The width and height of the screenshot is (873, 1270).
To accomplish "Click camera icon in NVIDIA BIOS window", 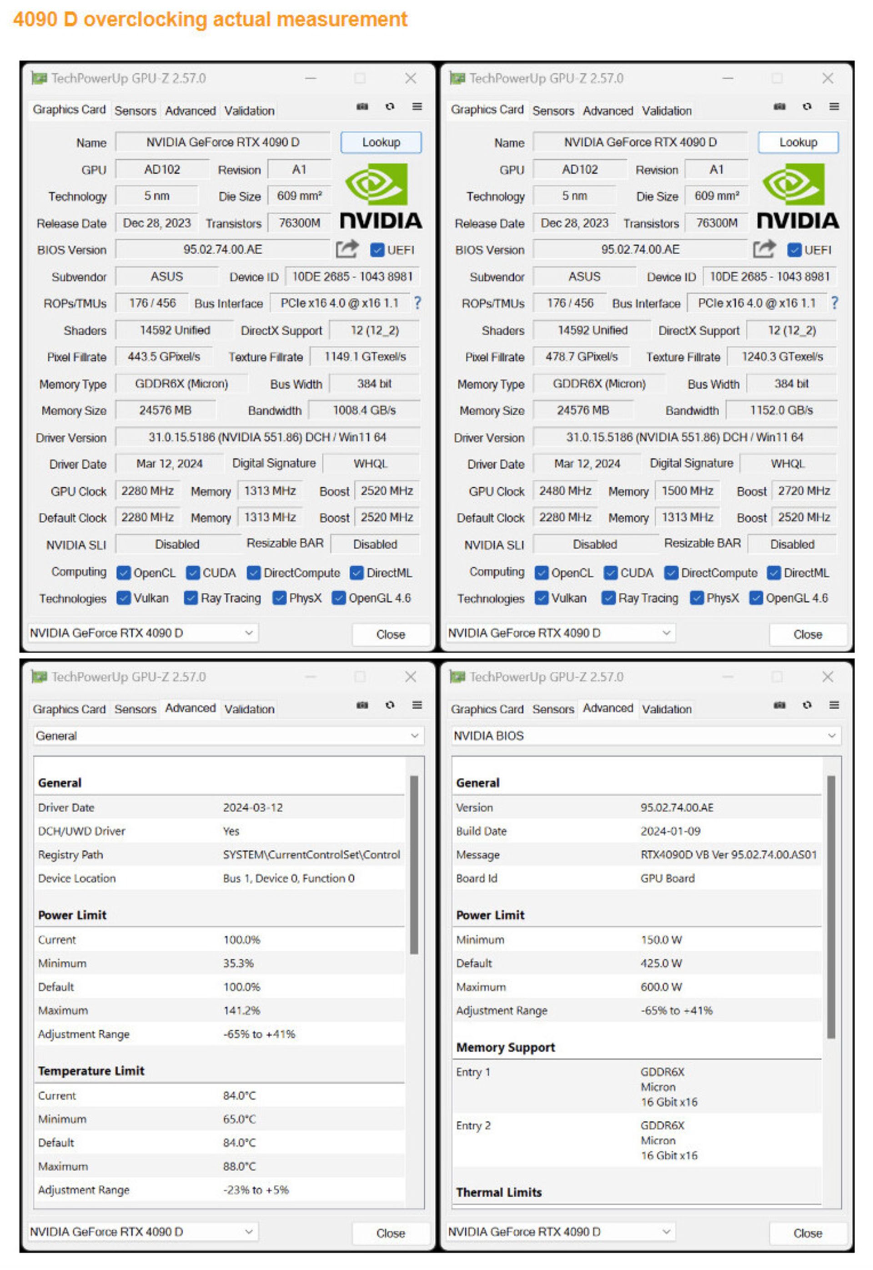I will (x=779, y=706).
